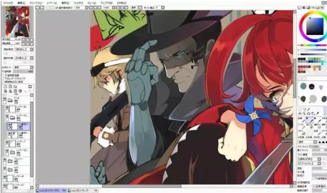Pick a color in the color wheel square
The height and width of the screenshot is (193, 327).
315,26
